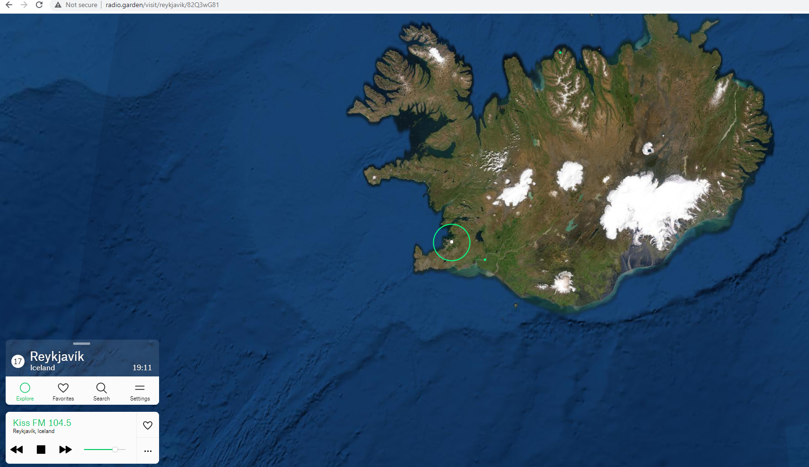Open the Explore tab
The width and height of the screenshot is (809, 467).
25,391
